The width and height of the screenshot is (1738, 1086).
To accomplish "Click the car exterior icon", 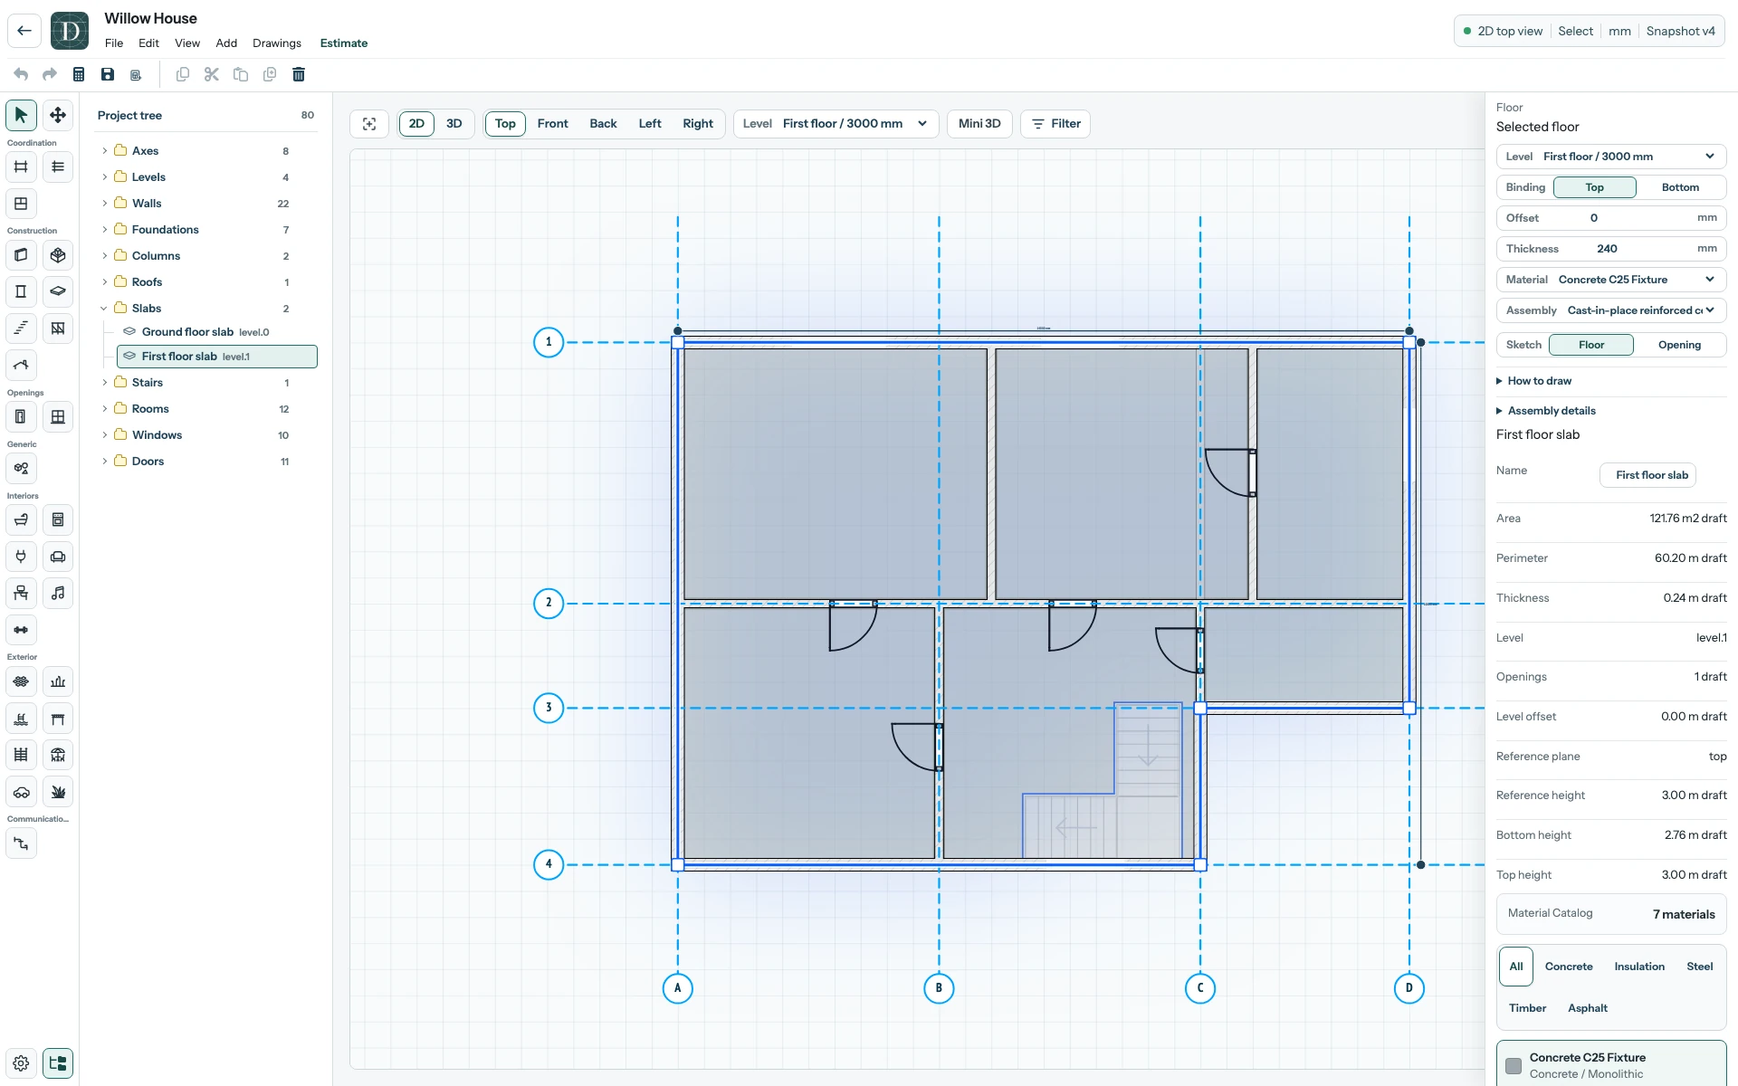I will tap(21, 792).
